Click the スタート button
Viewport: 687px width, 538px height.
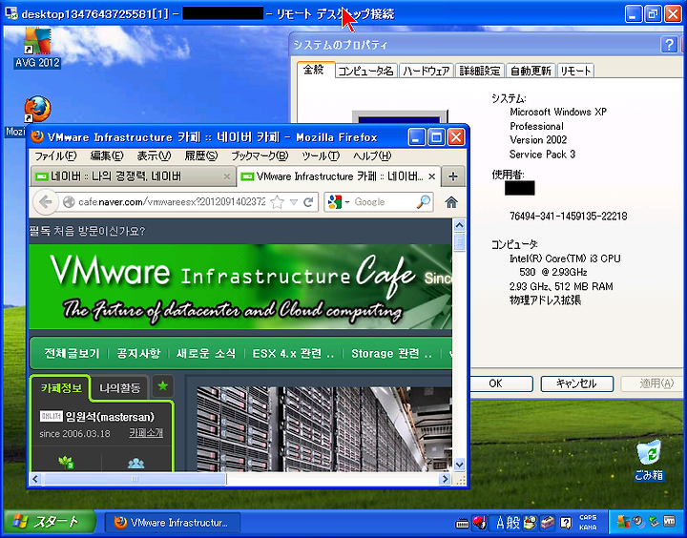(49, 522)
